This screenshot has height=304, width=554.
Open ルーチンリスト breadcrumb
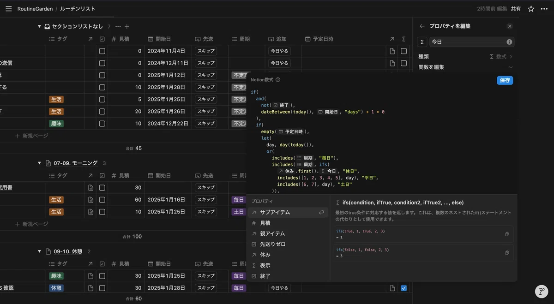click(x=78, y=9)
